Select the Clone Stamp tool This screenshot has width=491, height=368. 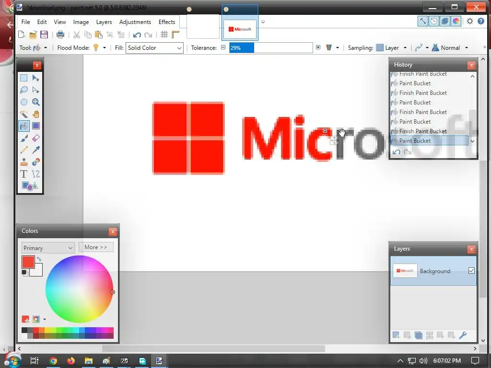coord(24,162)
